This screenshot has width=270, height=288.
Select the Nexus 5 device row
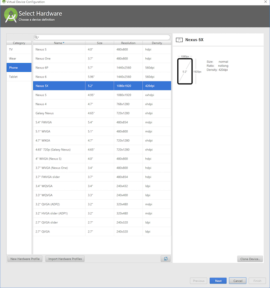(102, 95)
